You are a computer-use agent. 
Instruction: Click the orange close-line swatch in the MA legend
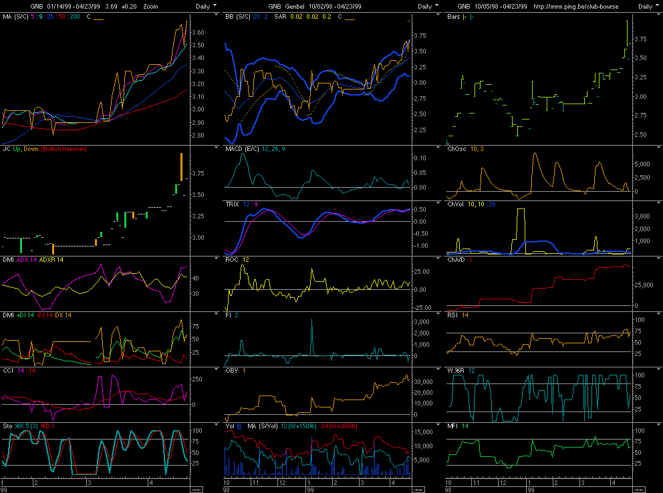(x=98, y=19)
